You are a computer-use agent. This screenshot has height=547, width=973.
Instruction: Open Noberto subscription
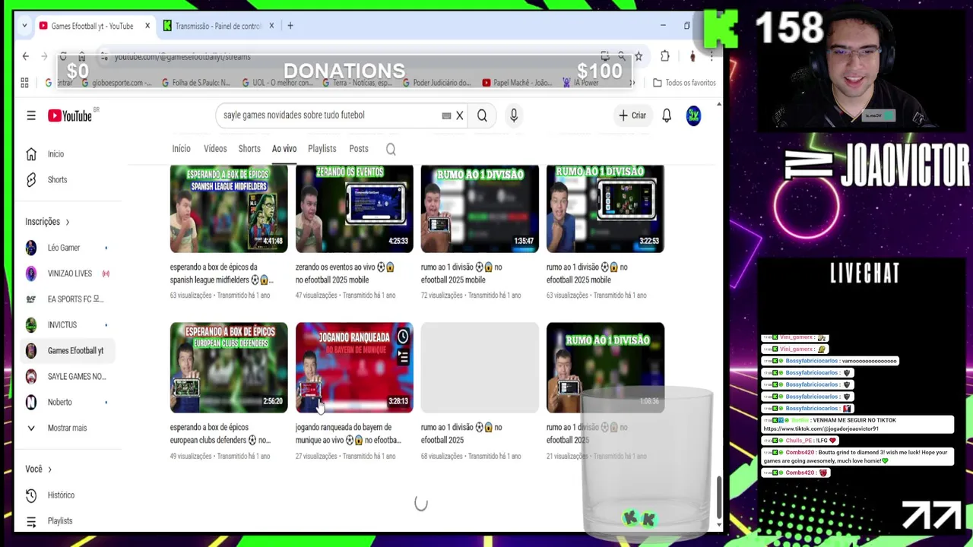point(68,402)
